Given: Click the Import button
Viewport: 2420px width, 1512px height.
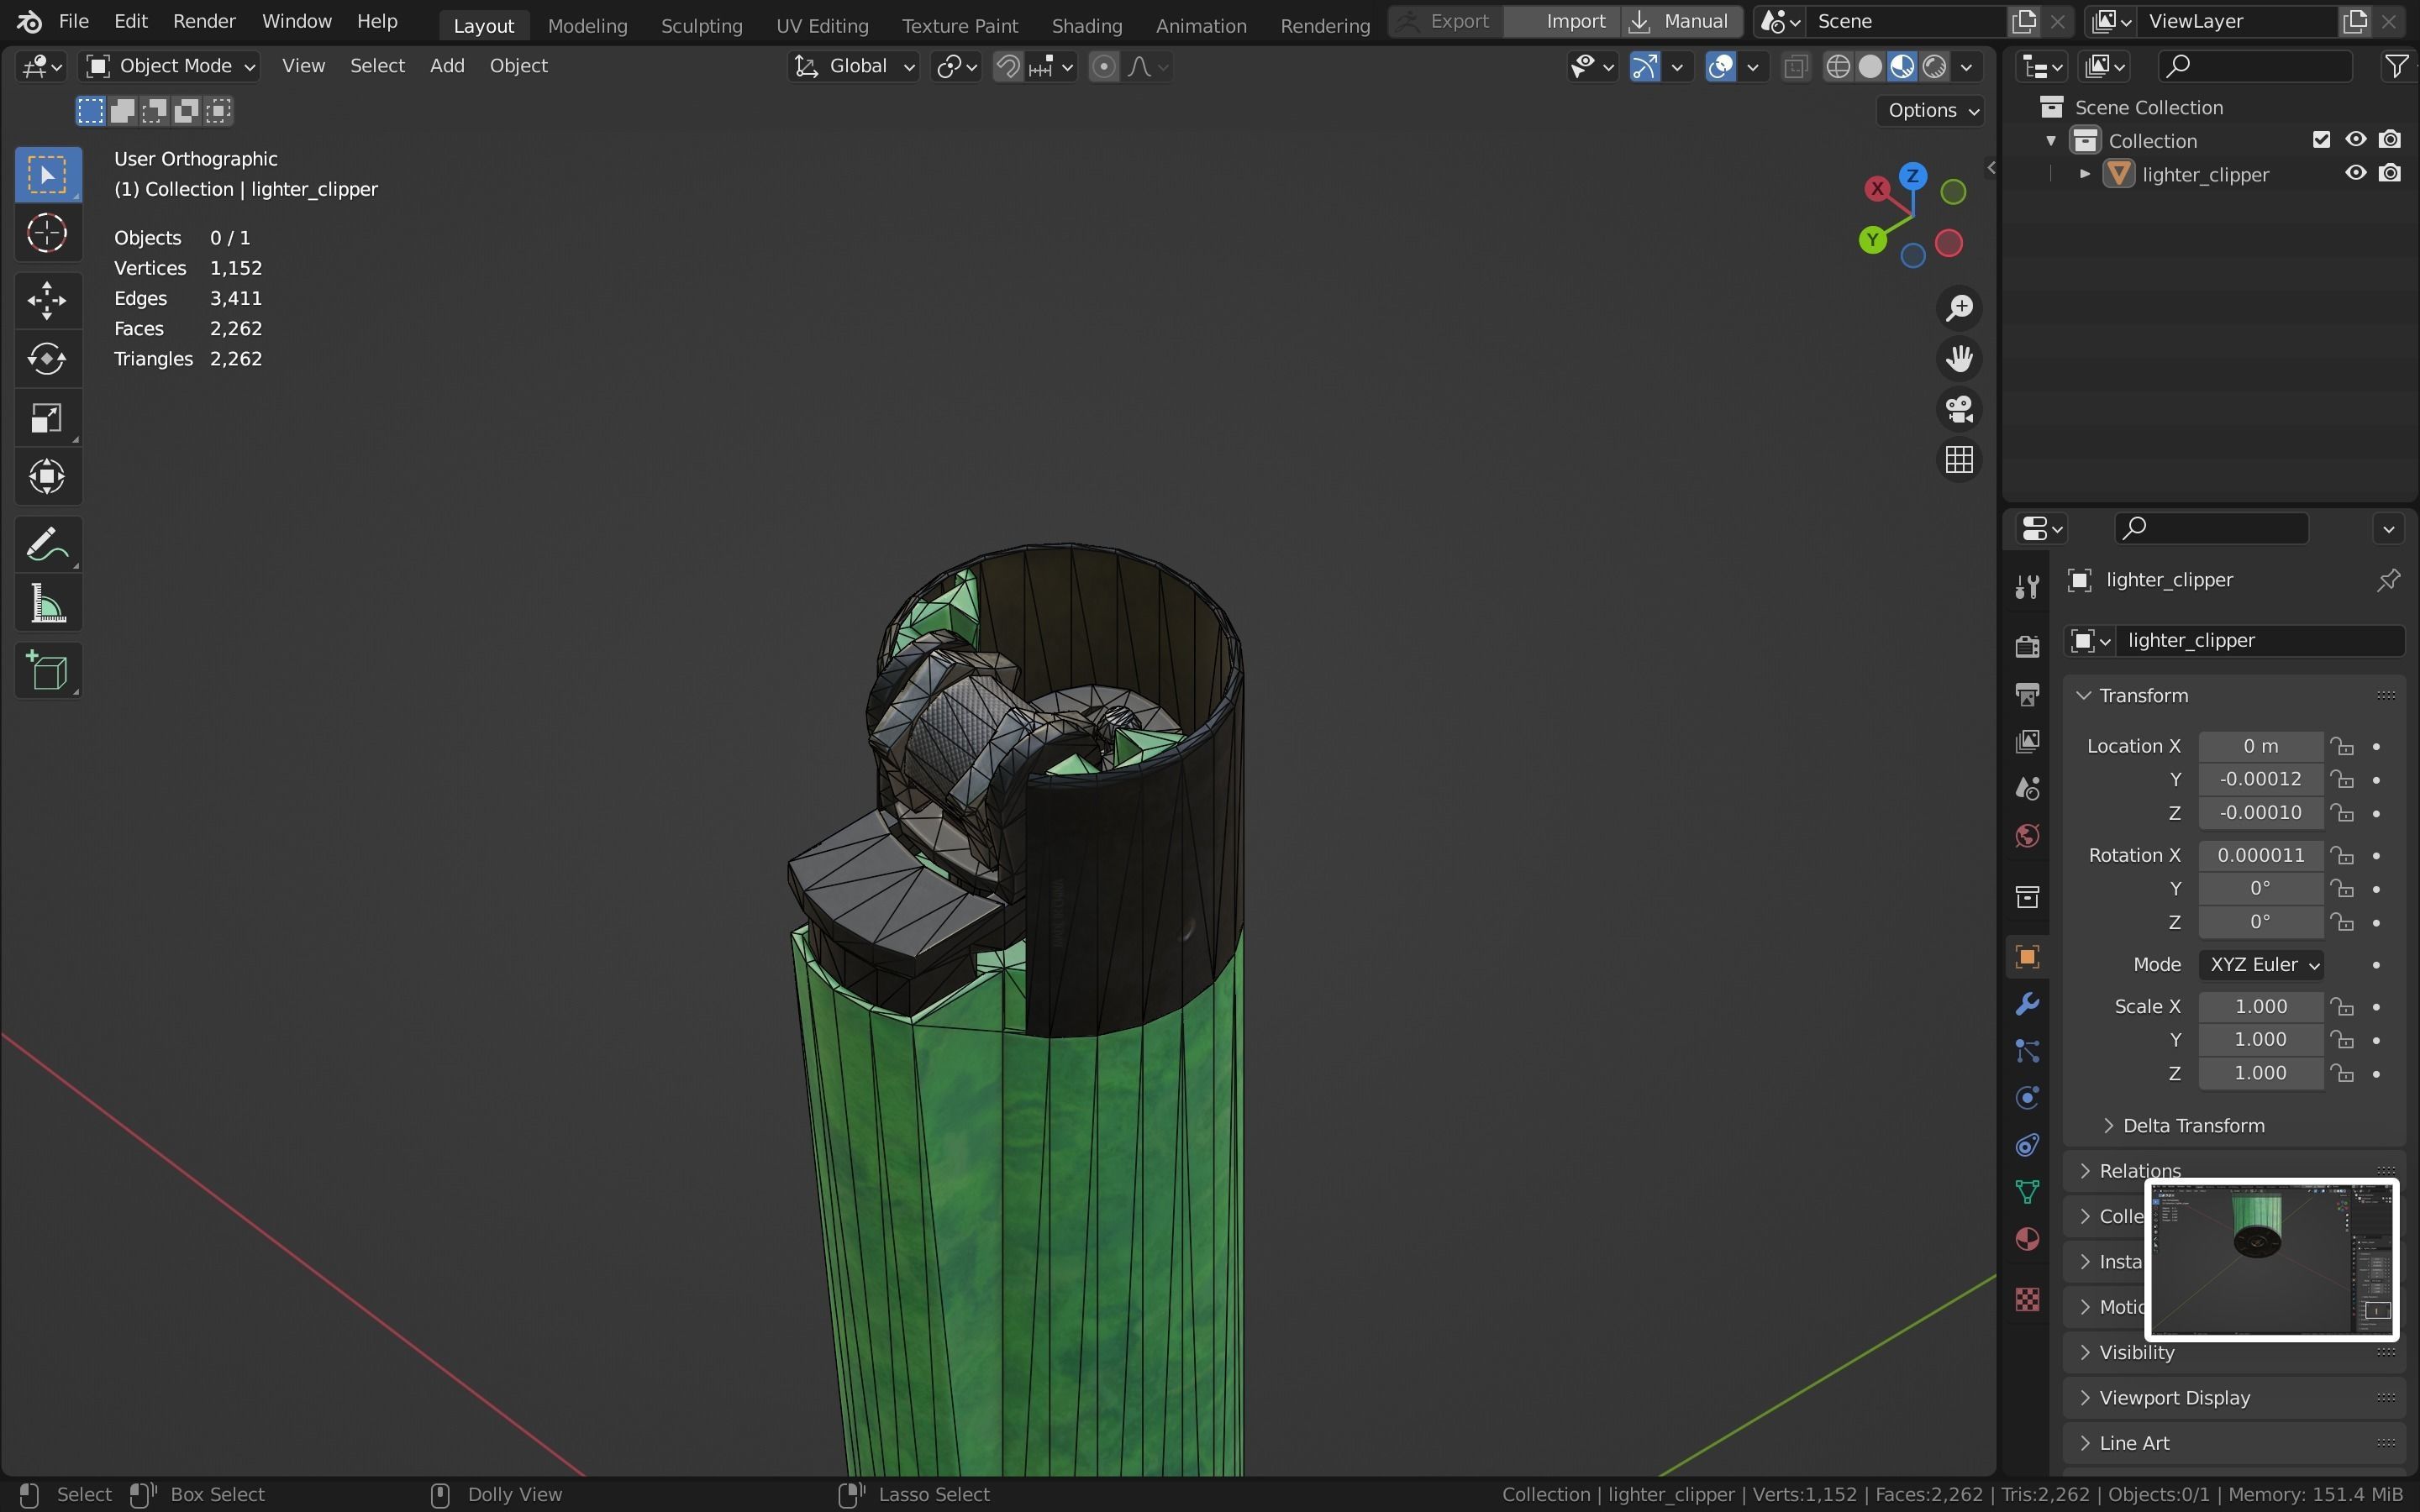Looking at the screenshot, I should (1562, 21).
